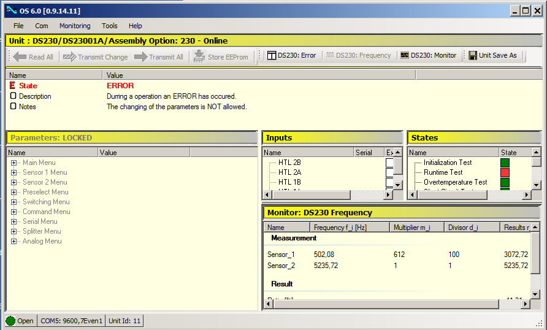547x330 pixels.
Task: Select the Sensor_1 measurement row
Action: (x=281, y=254)
